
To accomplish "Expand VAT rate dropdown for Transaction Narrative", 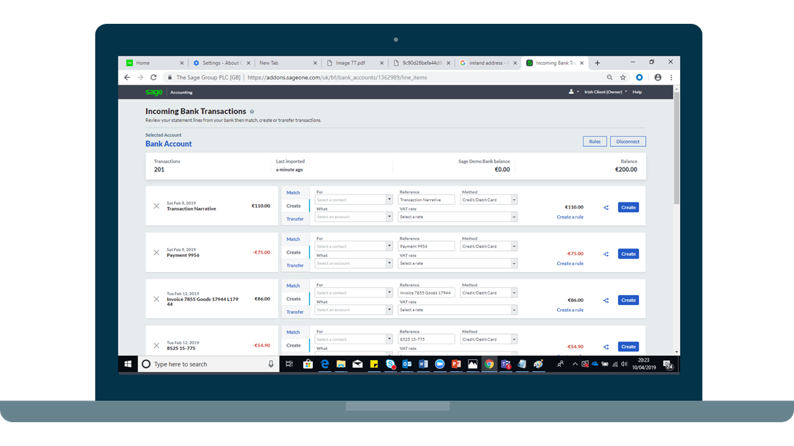I will 457,217.
